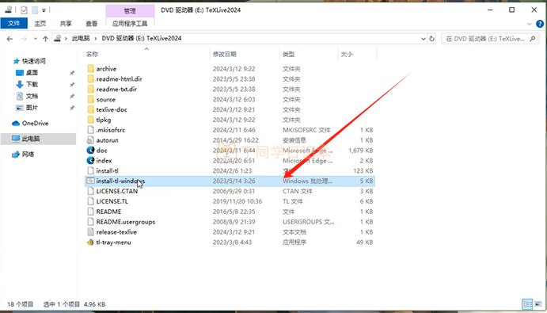Sort by the 大小 column header
This screenshot has height=313, width=547.
tap(347, 54)
